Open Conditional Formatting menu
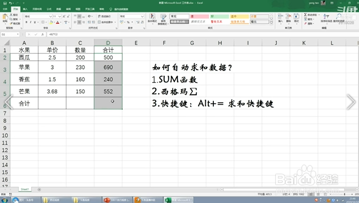The image size is (359, 203). [x=152, y=18]
